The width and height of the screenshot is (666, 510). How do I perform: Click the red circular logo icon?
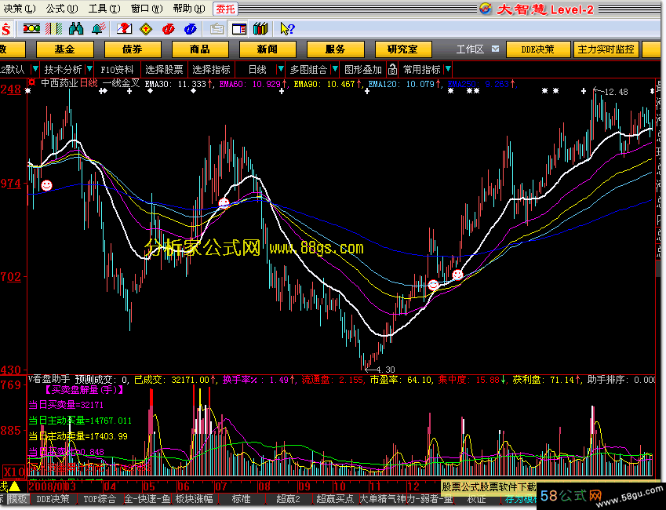click(x=169, y=29)
